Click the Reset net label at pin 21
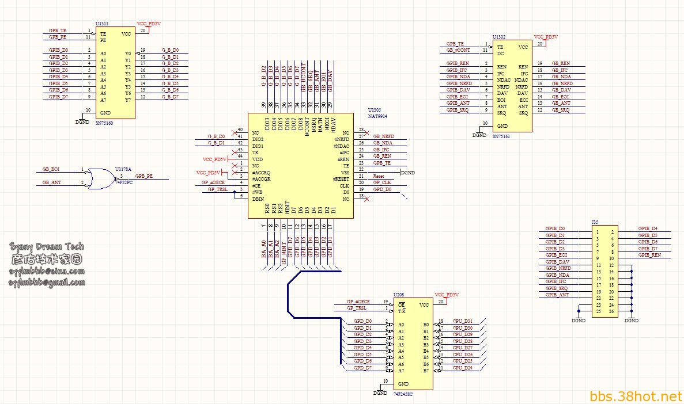The width and height of the screenshot is (684, 404). tap(379, 176)
